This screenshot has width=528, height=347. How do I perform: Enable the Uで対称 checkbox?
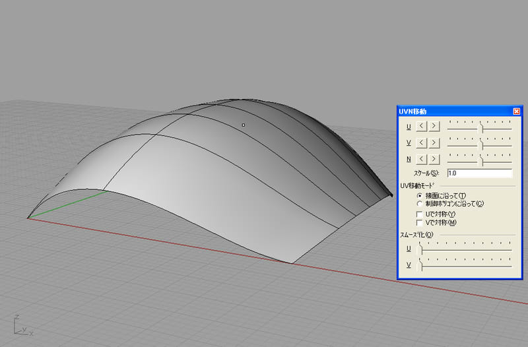420,214
